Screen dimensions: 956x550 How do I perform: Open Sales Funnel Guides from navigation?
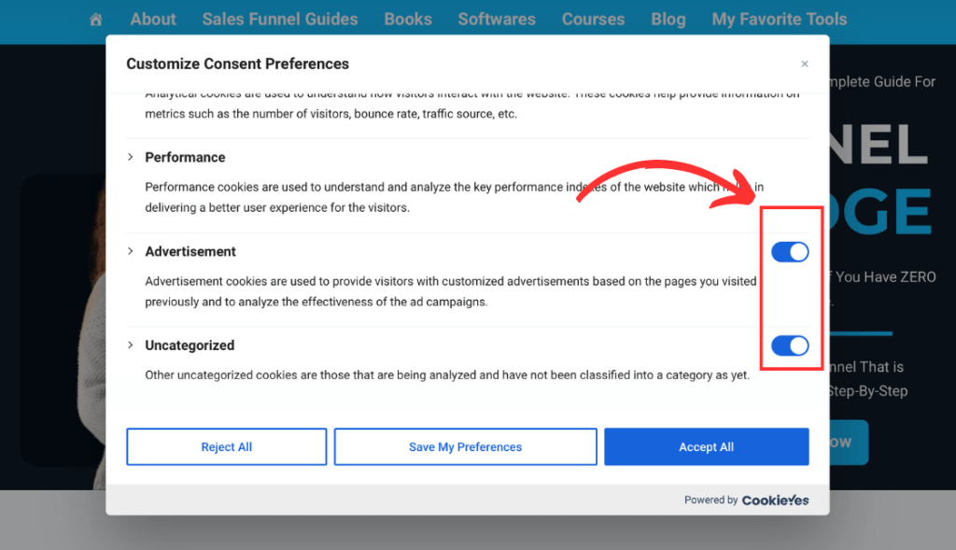pos(279,19)
